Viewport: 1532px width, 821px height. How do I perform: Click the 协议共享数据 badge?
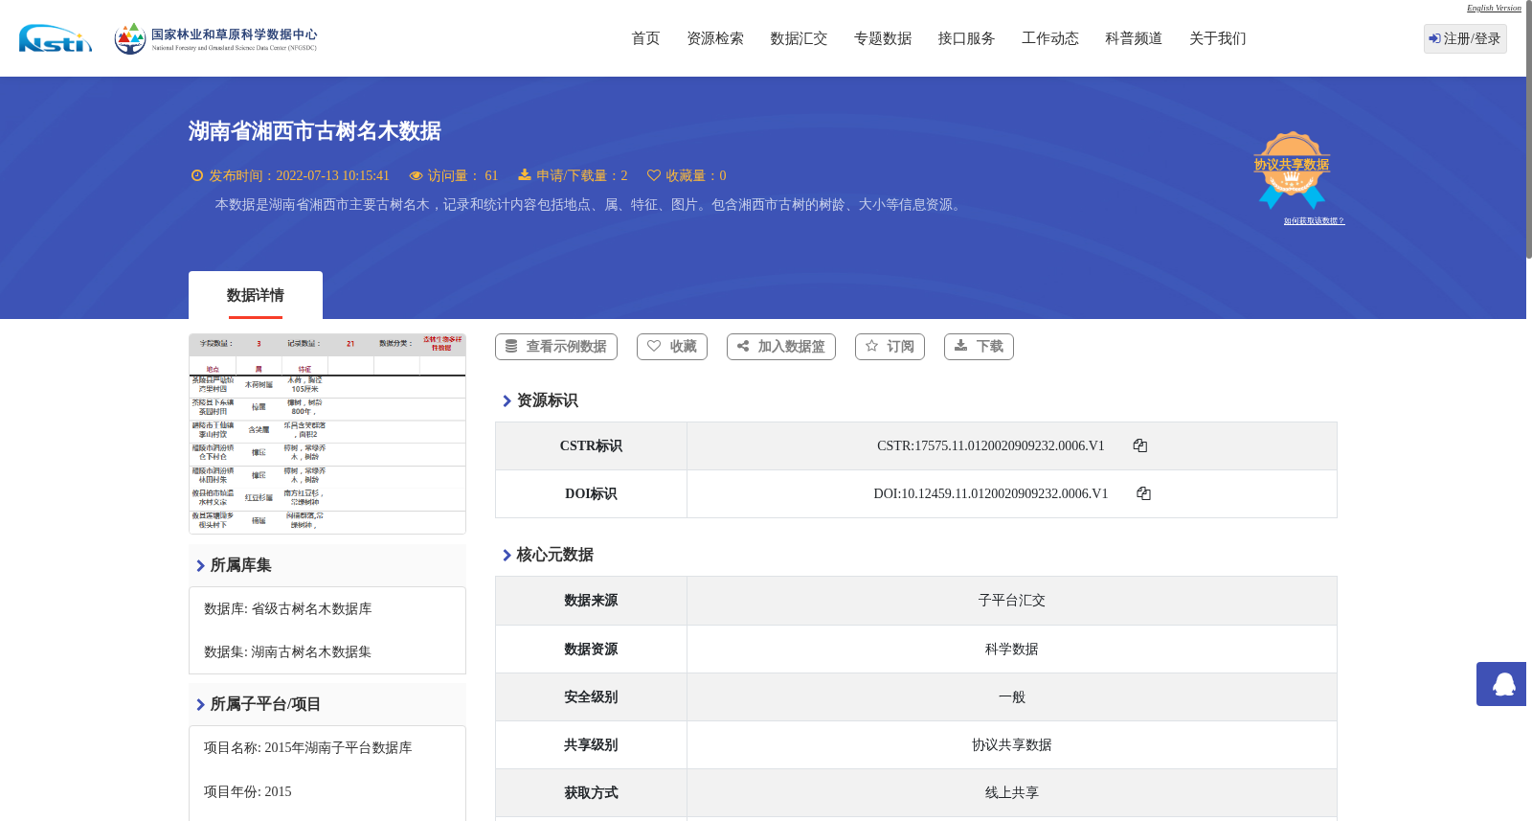point(1292,170)
